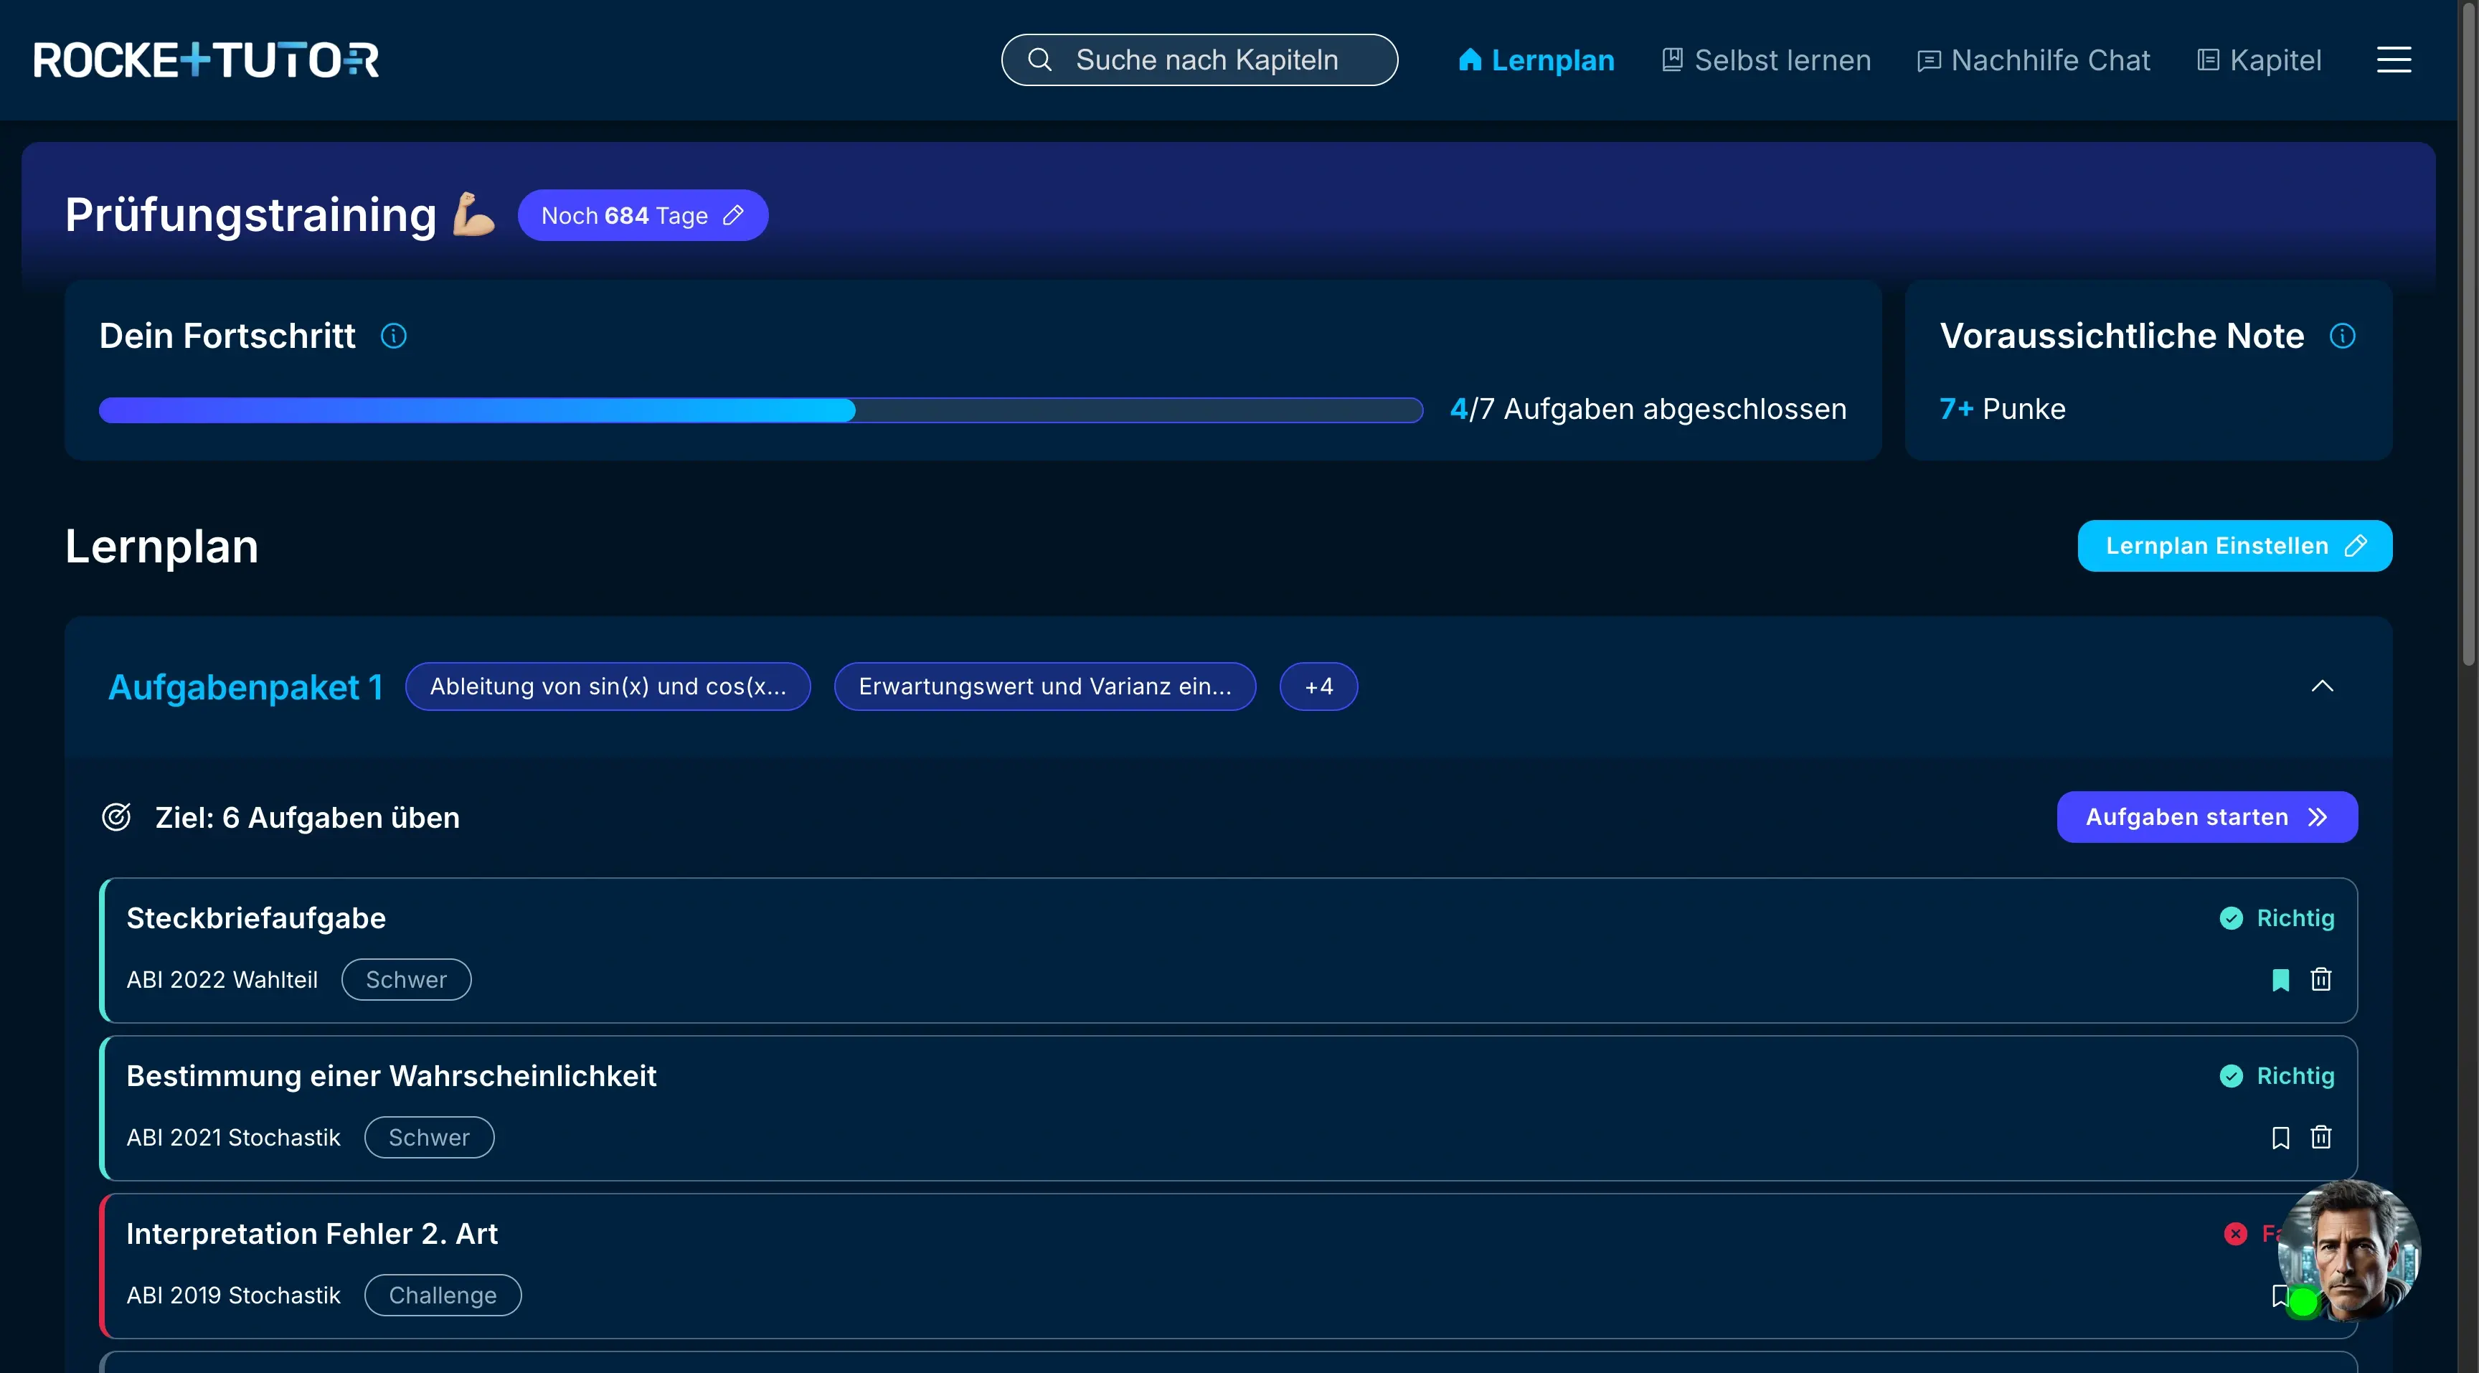Open the Lernplan tab
2479x1373 pixels.
coord(1536,60)
